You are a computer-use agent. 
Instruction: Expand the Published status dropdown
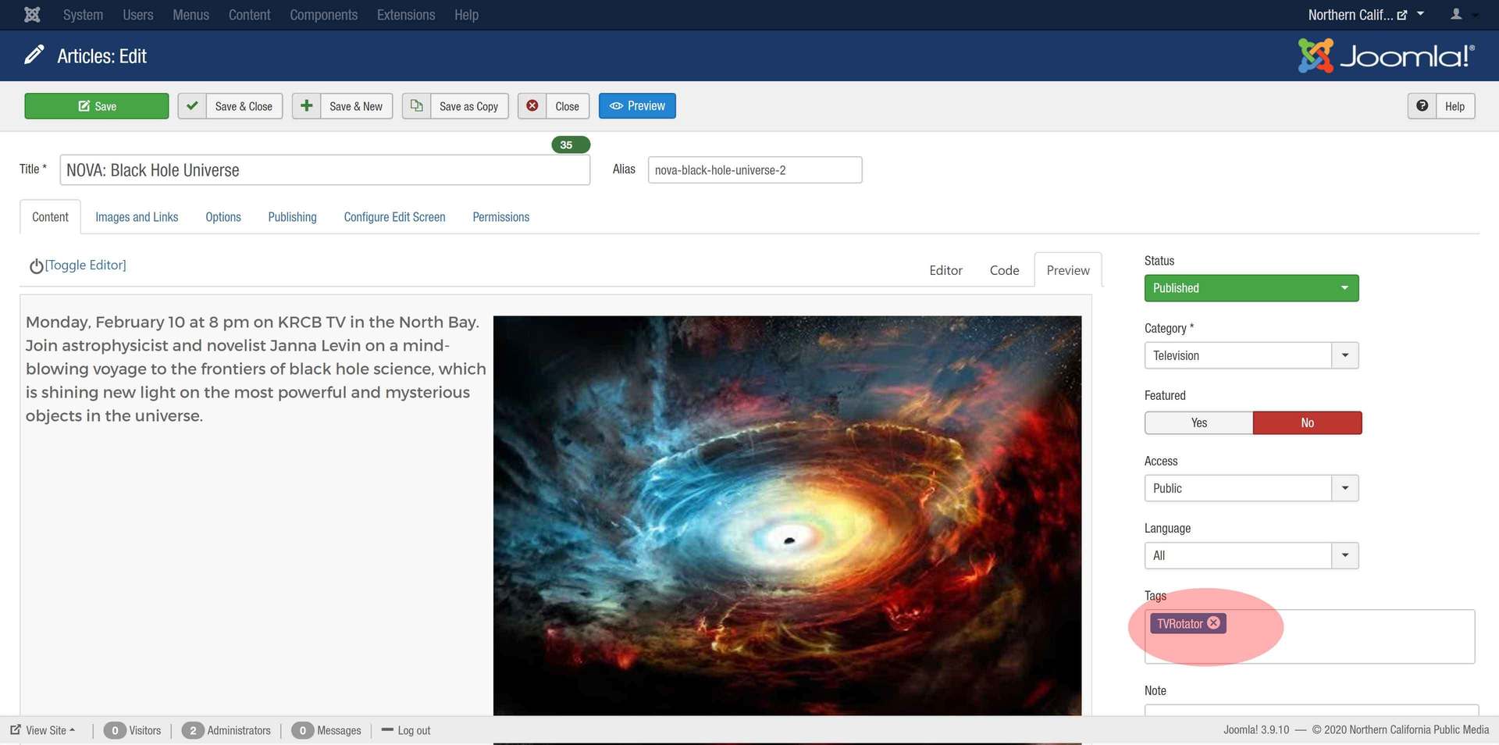click(x=1251, y=288)
